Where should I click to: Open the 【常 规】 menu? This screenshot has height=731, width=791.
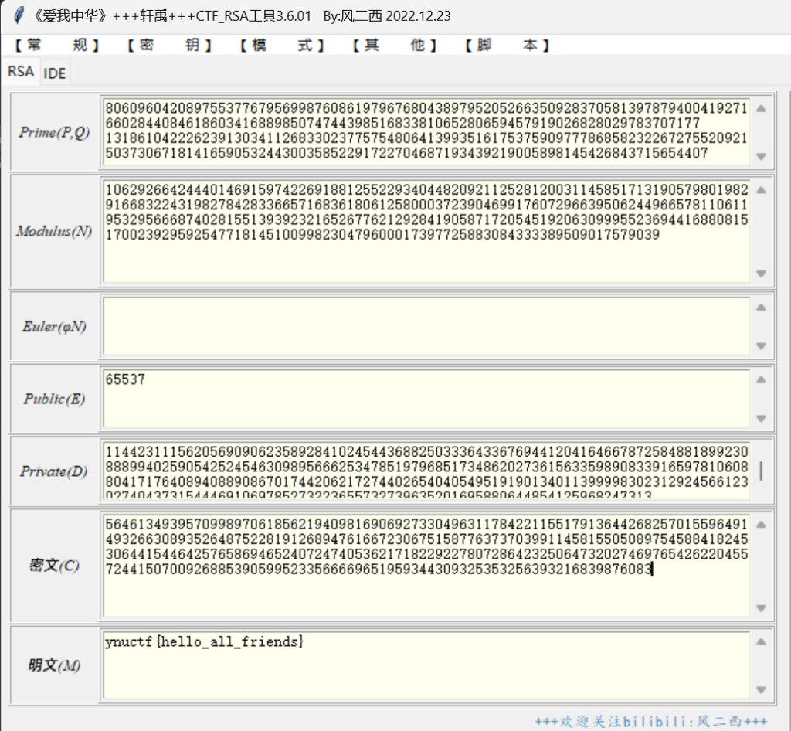click(57, 46)
